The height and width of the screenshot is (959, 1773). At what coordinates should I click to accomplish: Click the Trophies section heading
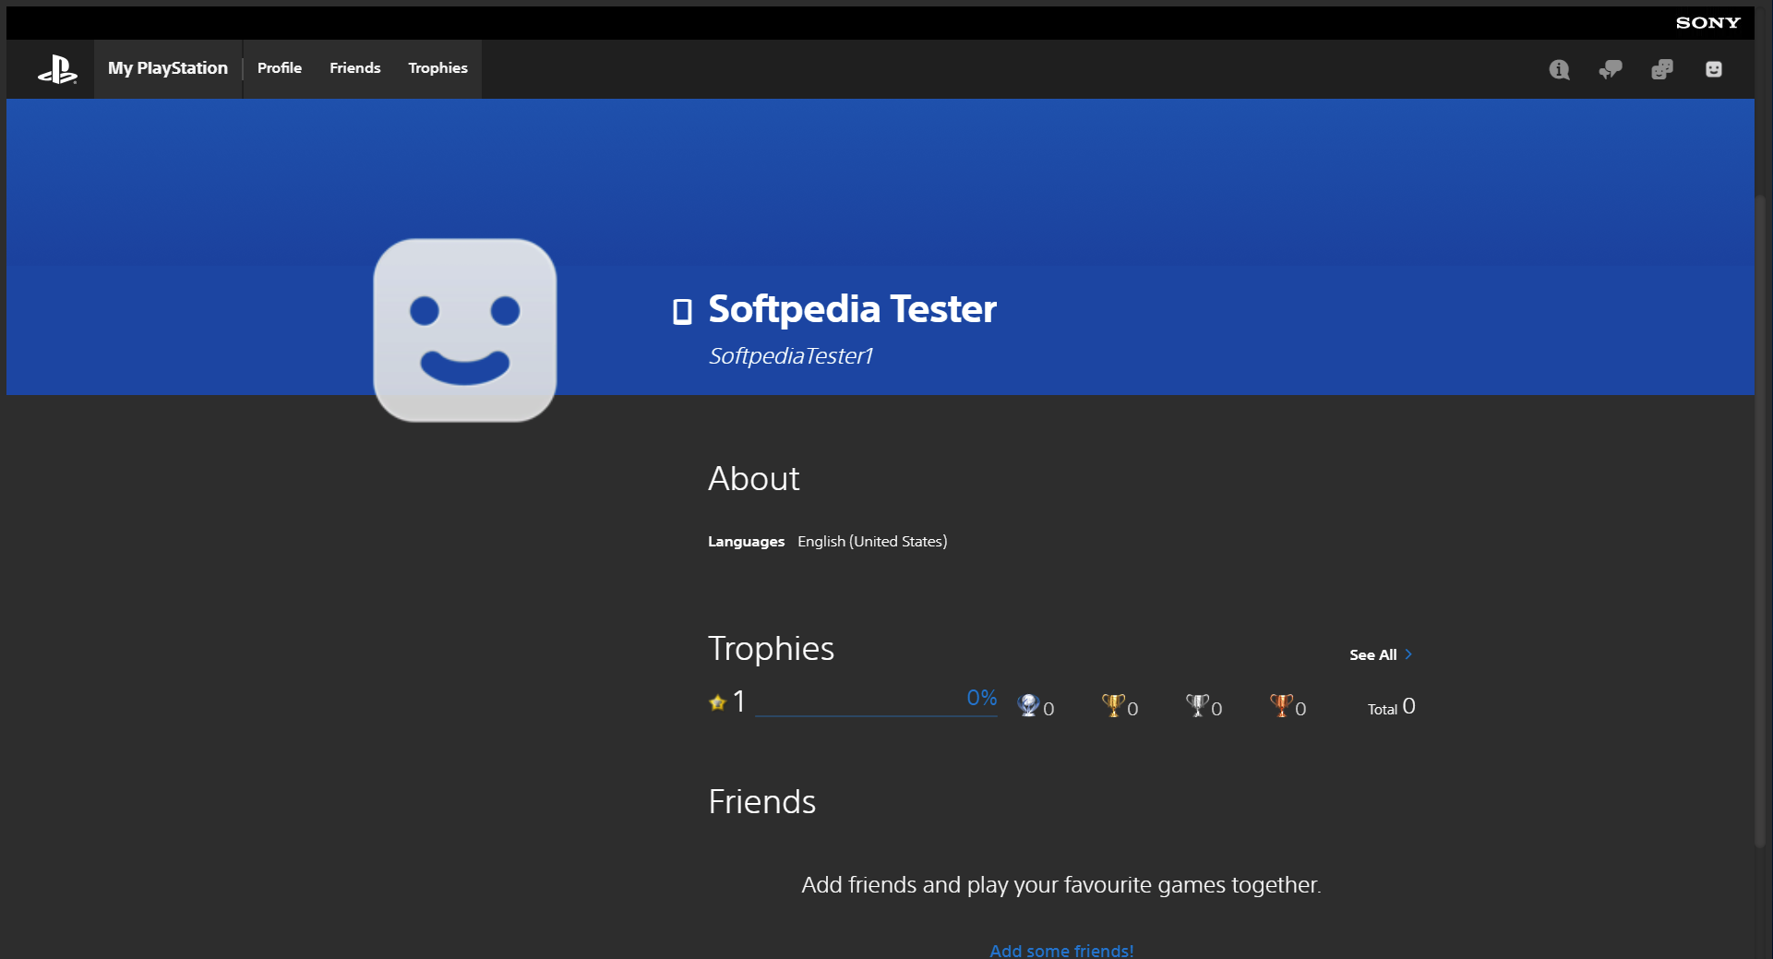[771, 649]
